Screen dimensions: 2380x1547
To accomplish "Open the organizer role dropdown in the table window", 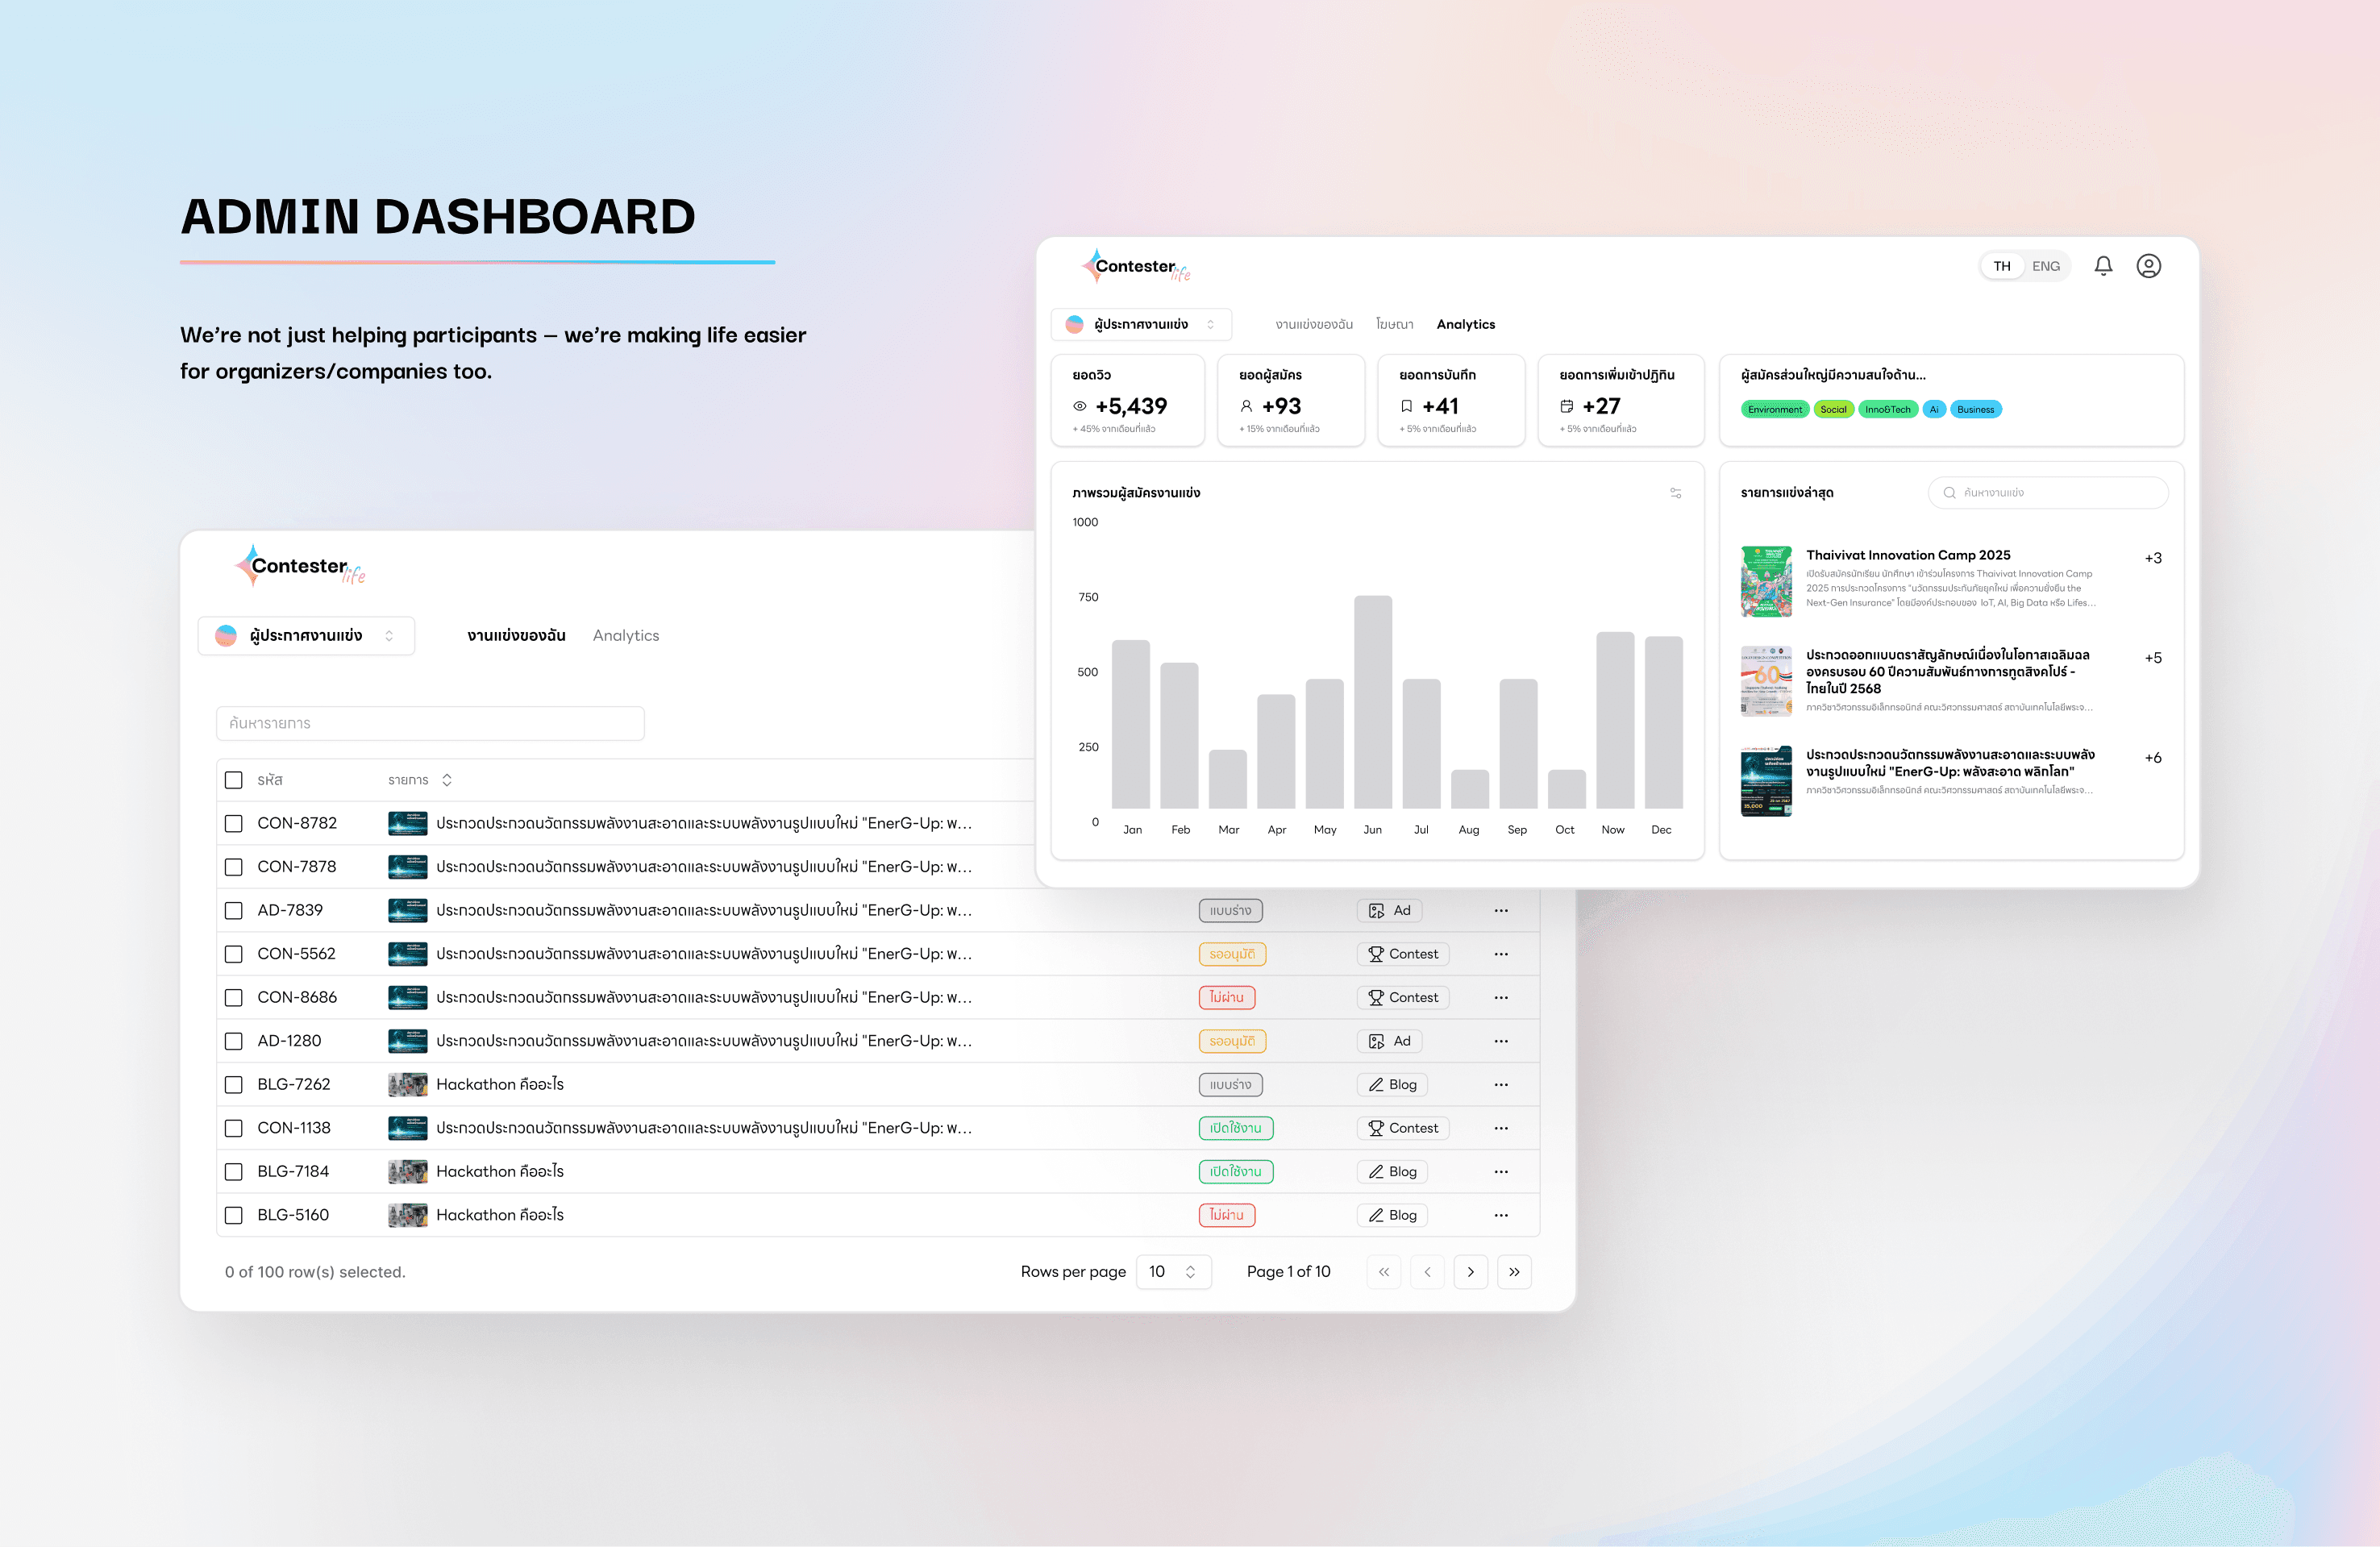I will point(306,636).
